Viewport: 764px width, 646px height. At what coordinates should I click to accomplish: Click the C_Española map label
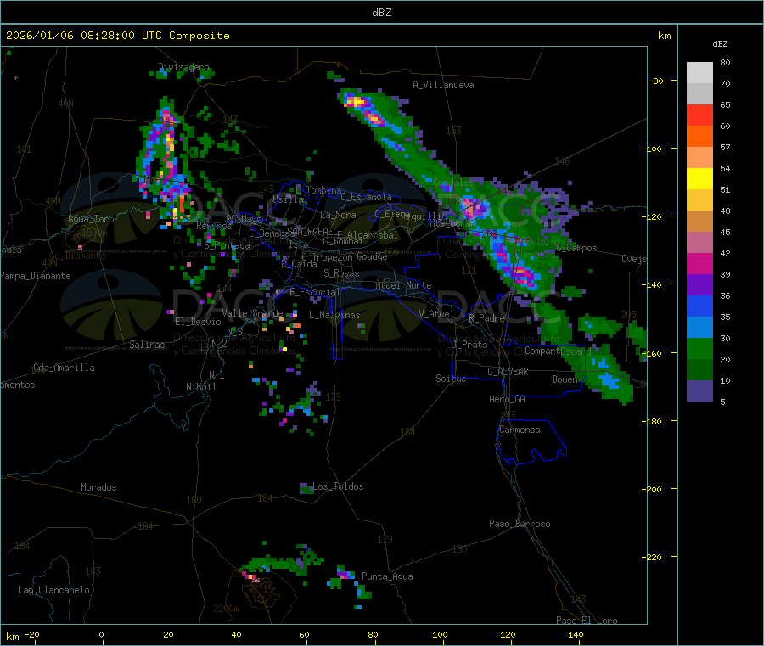point(366,197)
